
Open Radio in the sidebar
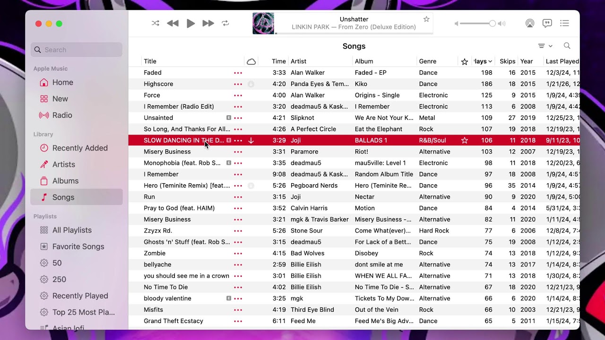(77, 115)
